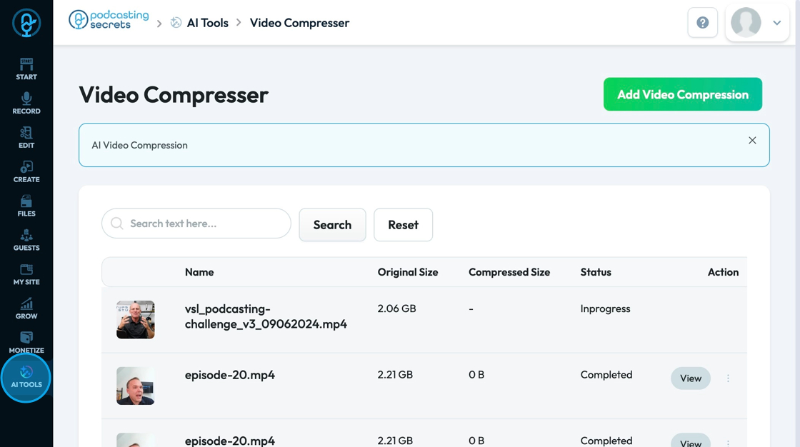Click the Original Size column header
The image size is (800, 447).
(408, 272)
